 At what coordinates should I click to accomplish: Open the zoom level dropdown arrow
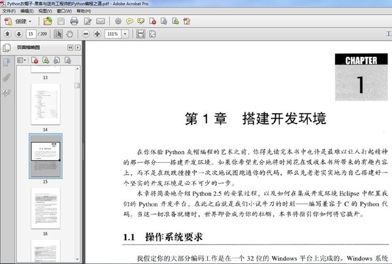[125, 34]
